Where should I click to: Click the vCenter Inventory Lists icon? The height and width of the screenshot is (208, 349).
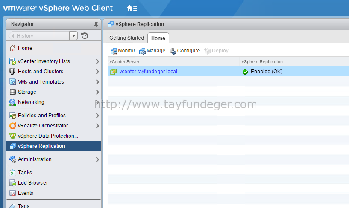[13, 61]
